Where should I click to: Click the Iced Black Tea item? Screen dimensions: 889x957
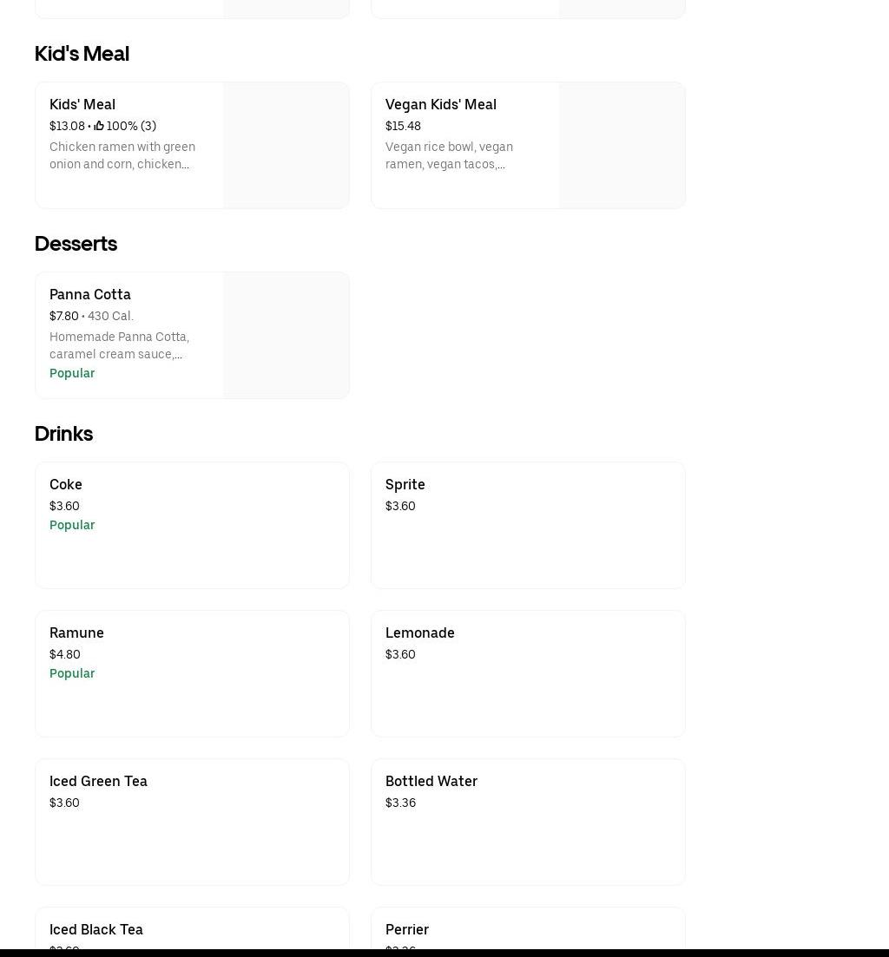tap(96, 929)
